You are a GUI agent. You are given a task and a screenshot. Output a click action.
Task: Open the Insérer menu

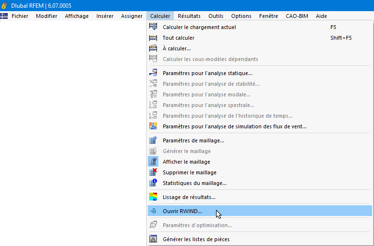point(105,16)
